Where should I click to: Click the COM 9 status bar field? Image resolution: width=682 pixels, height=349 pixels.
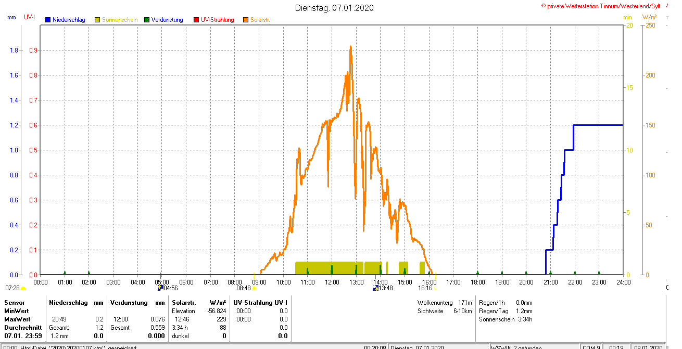click(x=590, y=347)
